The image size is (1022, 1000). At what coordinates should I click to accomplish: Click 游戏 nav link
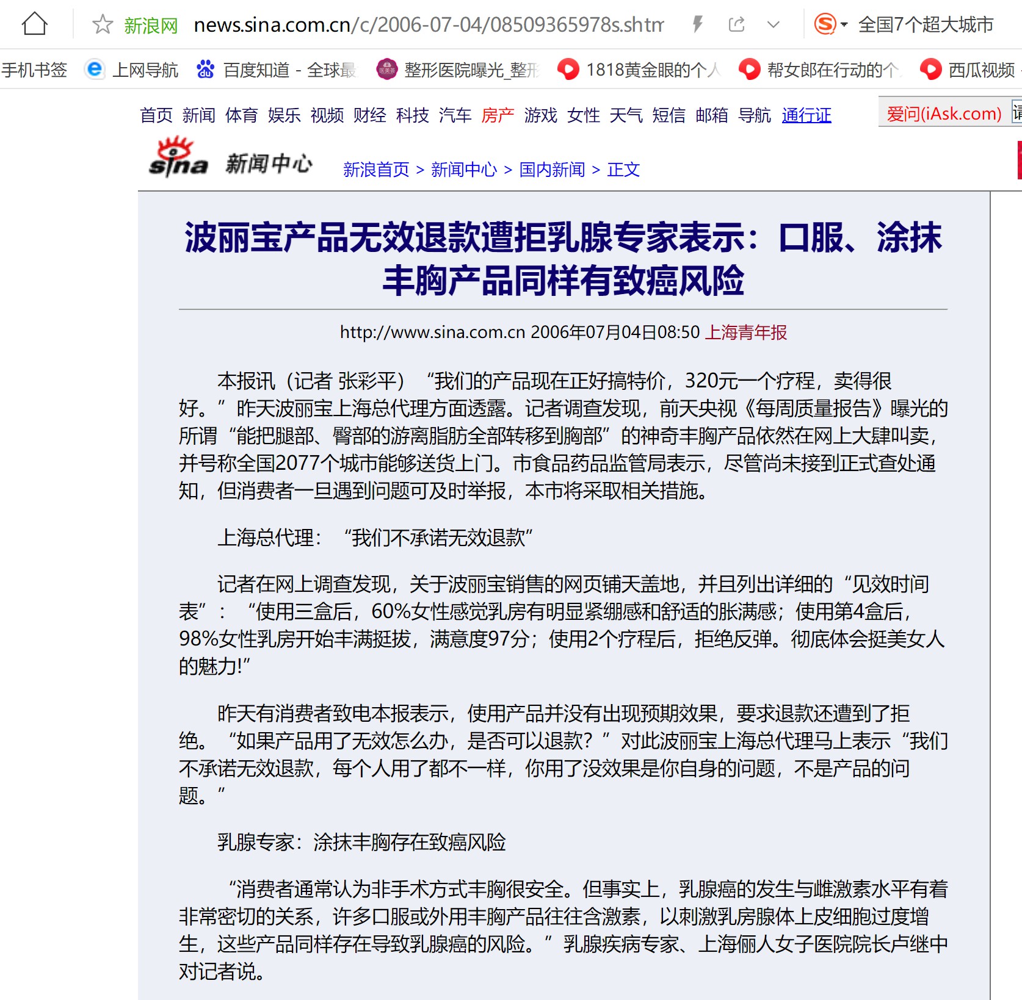click(x=541, y=115)
